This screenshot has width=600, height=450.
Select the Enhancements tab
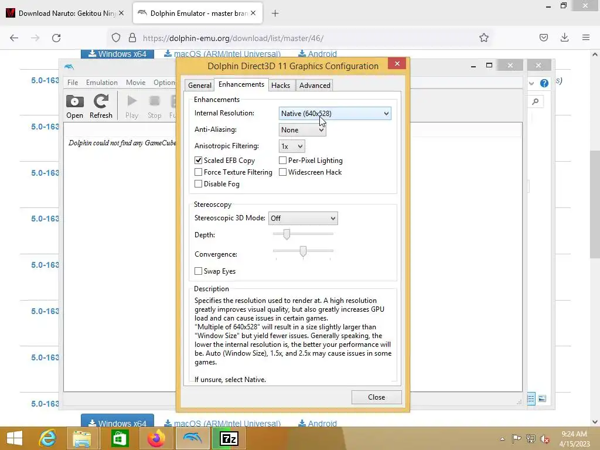pyautogui.click(x=241, y=84)
